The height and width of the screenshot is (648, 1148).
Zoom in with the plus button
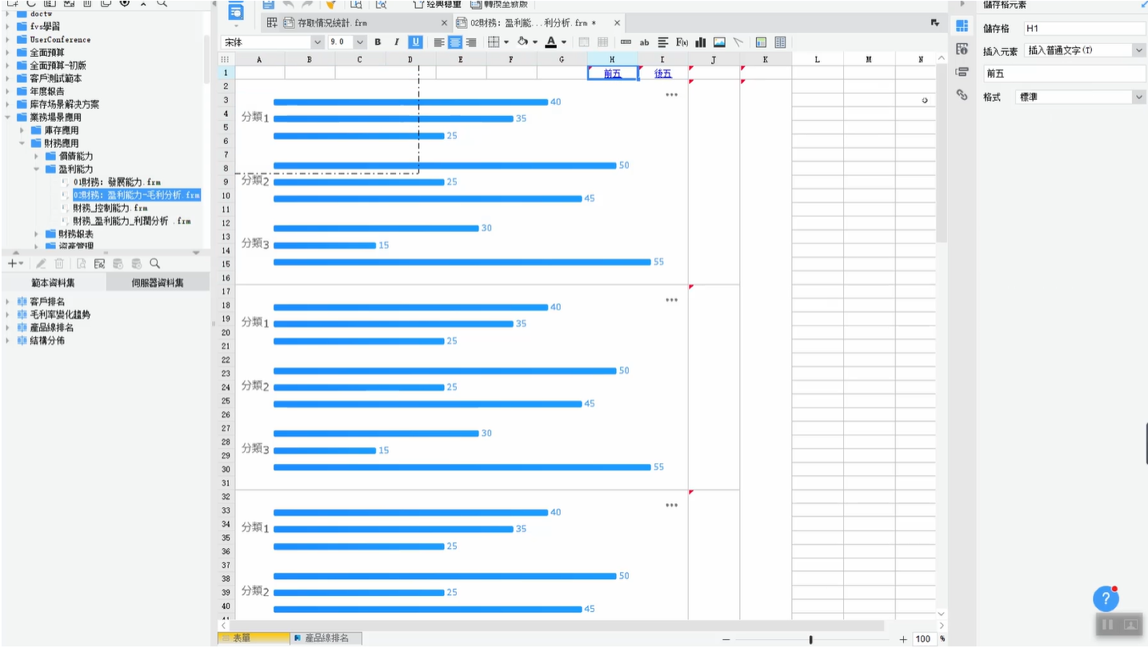[903, 639]
